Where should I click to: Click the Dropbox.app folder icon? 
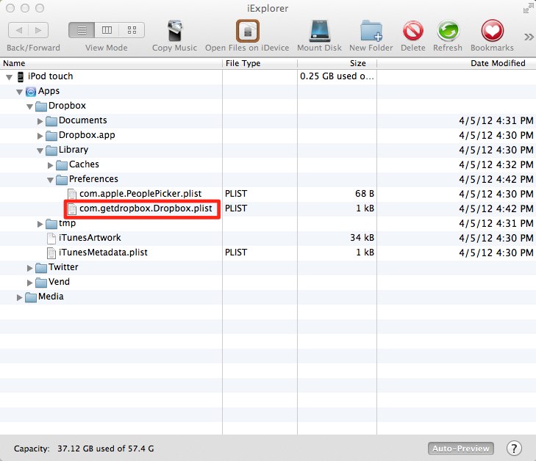point(51,136)
